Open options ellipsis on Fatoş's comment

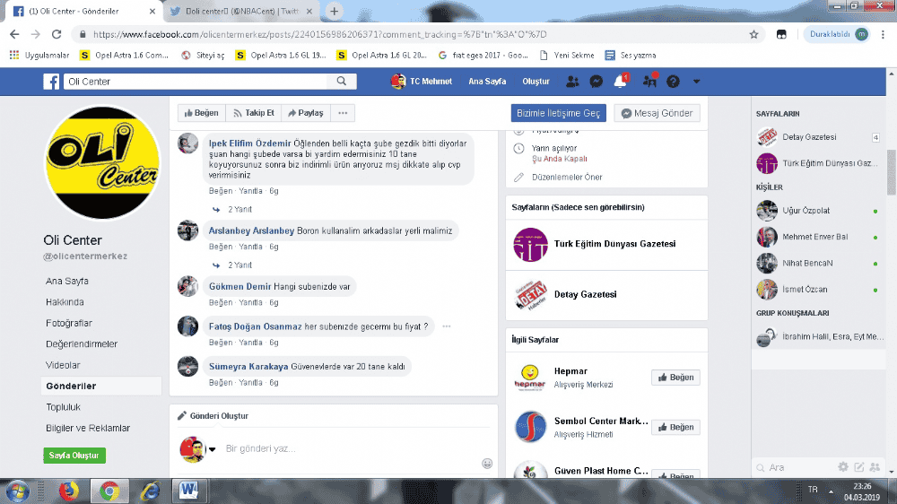tap(446, 326)
